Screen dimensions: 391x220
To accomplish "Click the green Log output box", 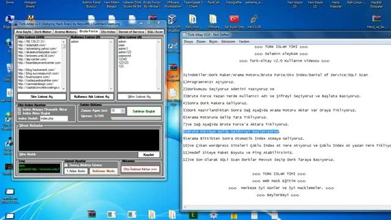I will 39,168.
